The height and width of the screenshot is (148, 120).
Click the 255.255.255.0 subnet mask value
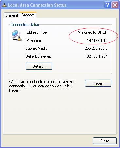coord(96,48)
